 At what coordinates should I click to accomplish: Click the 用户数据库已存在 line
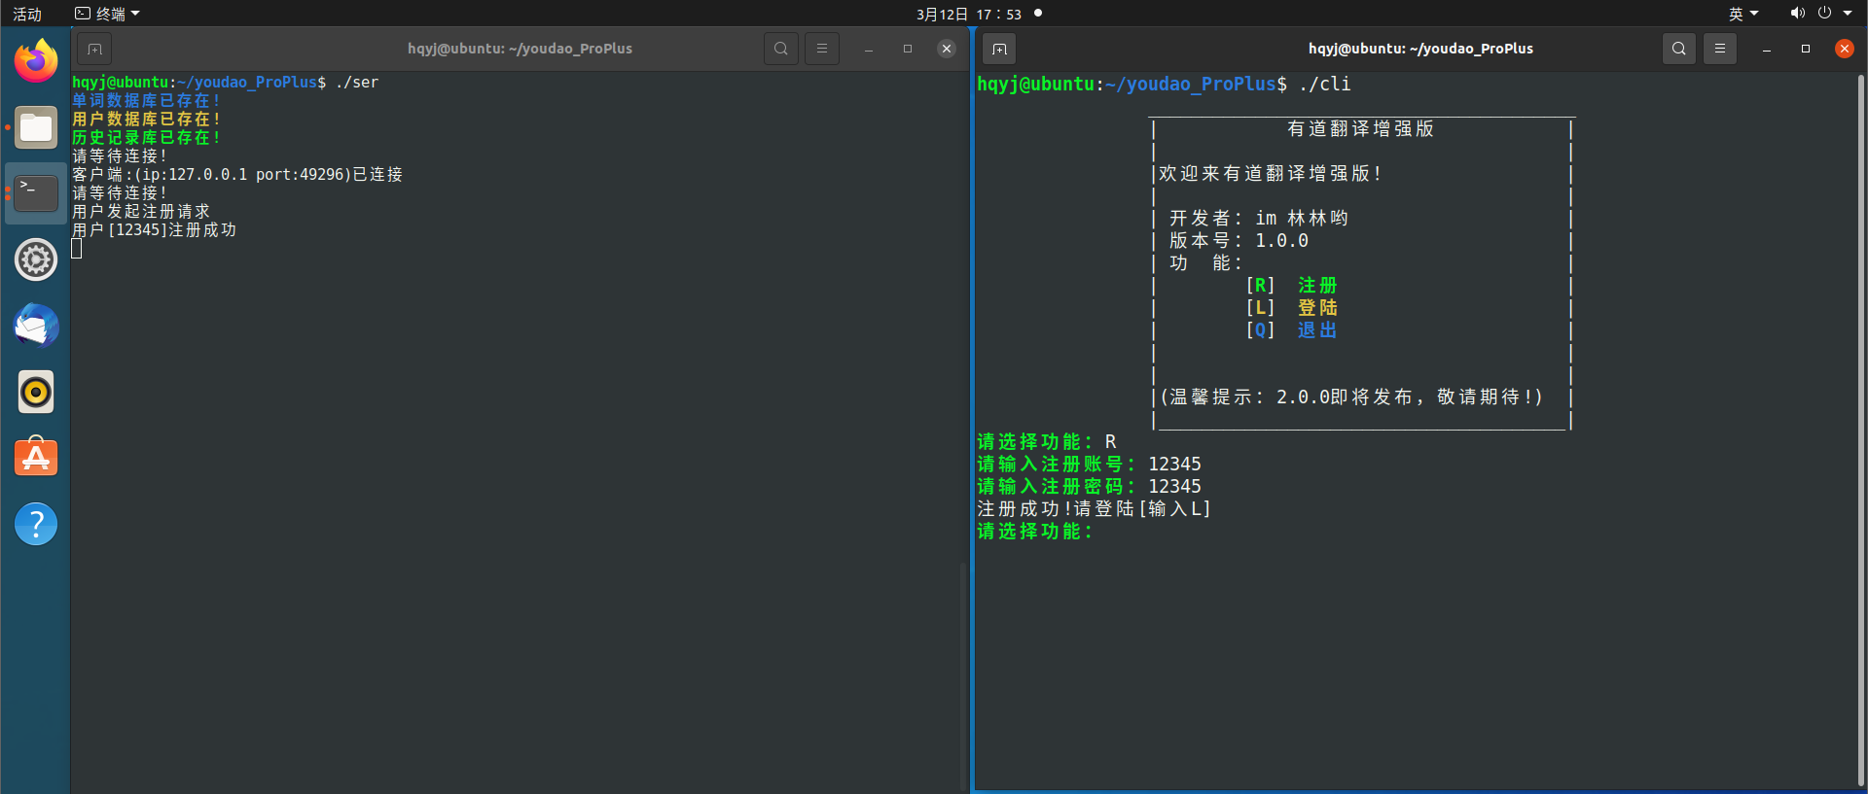146,120
